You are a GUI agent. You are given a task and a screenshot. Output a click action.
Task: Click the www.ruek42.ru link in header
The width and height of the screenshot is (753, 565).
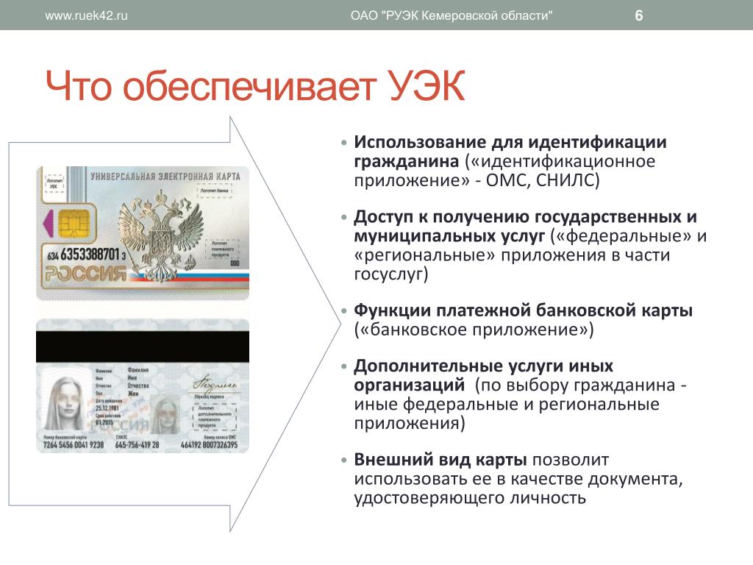coord(87,15)
